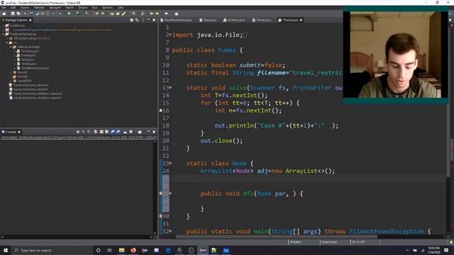The height and width of the screenshot is (255, 454).
Task: Collapse the (default package) node
Action: (x=11, y=47)
